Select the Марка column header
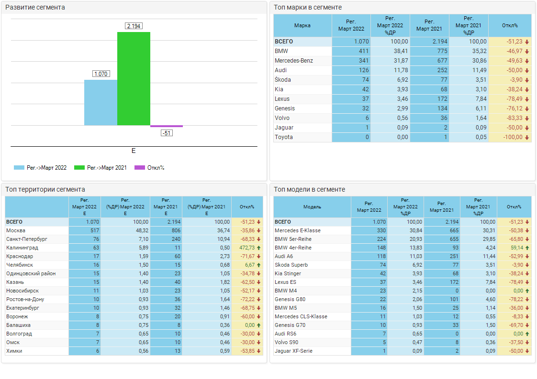Screen dimensions: 537x379 302,25
